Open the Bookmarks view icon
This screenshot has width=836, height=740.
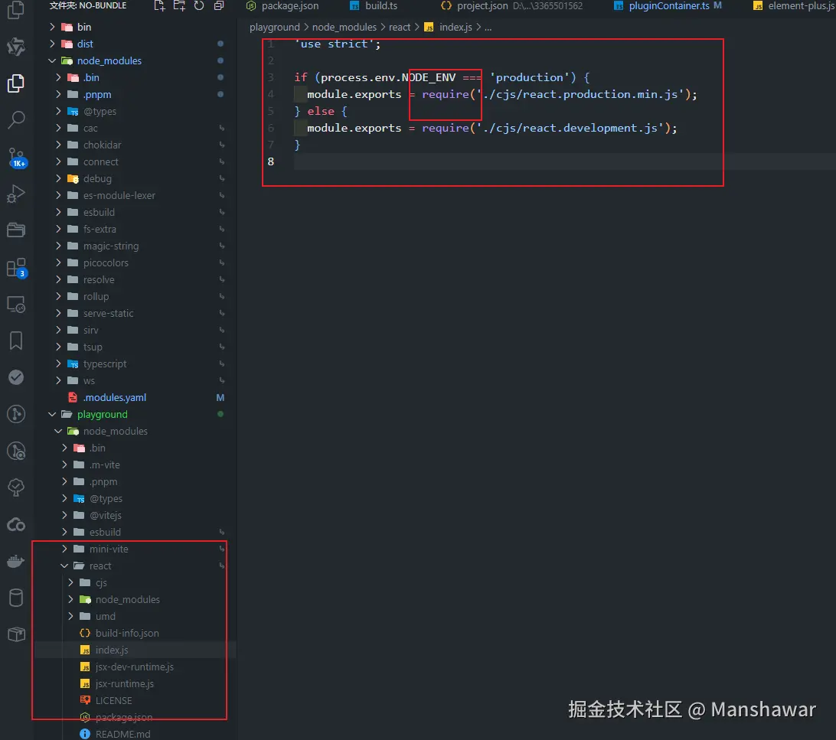coord(16,341)
